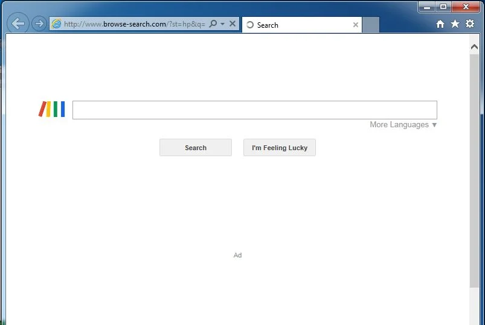The height and width of the screenshot is (325, 485).
Task: Click the Internet Explorer page icon in address bar
Action: (56, 24)
